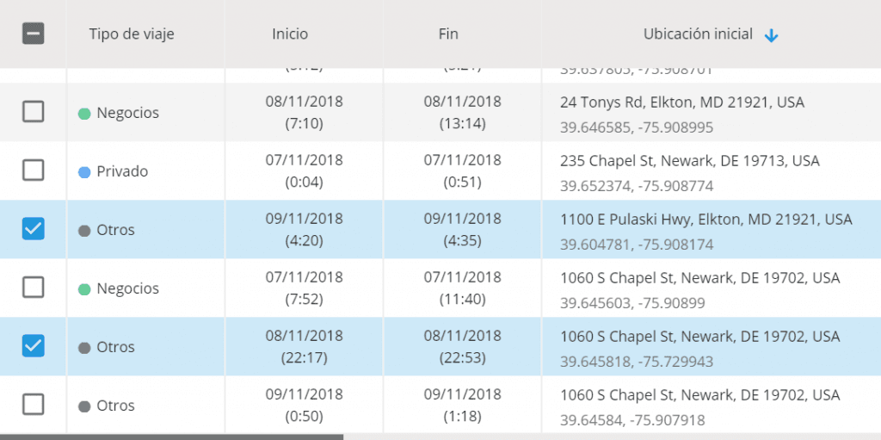
Task: Open the 1100 E Pulaski Hwy address
Action: coord(706,220)
